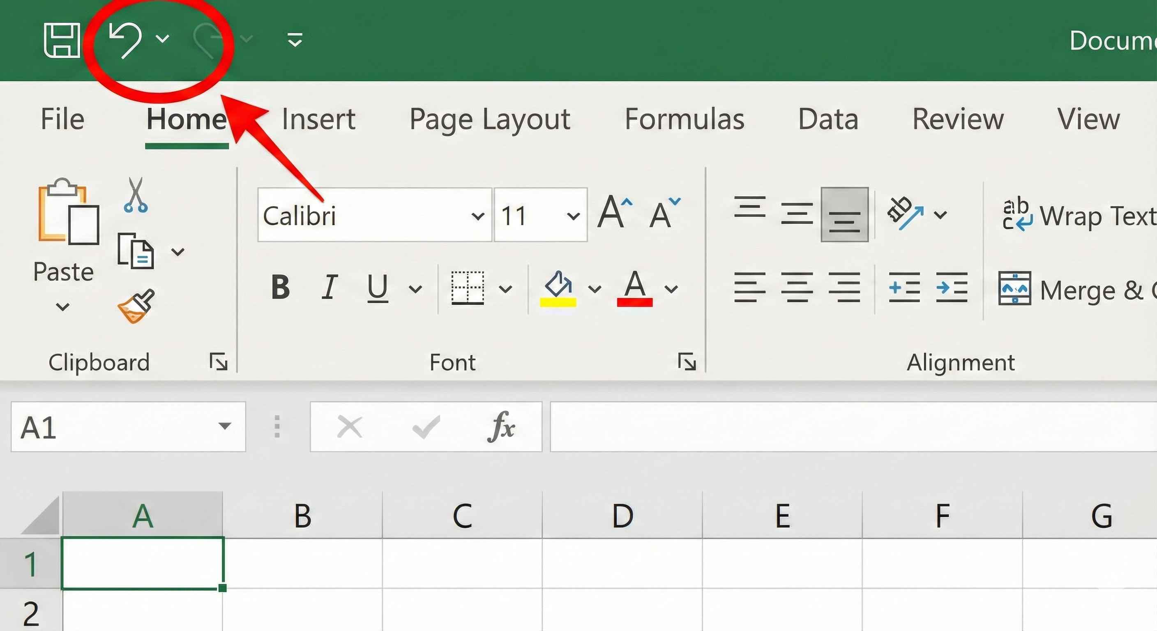
Task: Open the Calibri font name dropdown
Action: pos(478,216)
